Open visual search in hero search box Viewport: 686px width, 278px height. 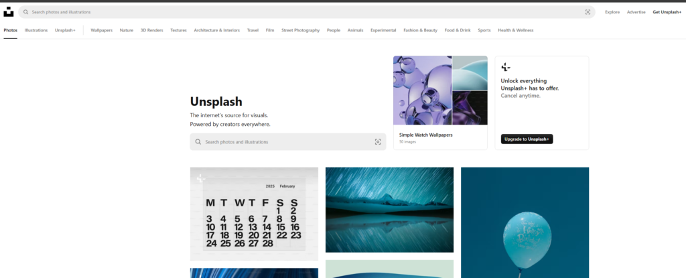pyautogui.click(x=378, y=142)
